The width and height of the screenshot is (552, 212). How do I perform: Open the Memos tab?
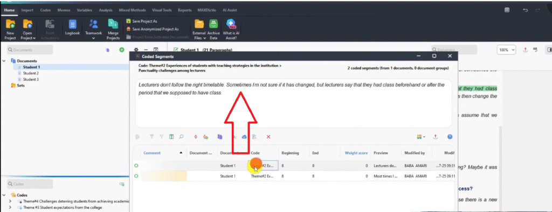click(x=64, y=10)
